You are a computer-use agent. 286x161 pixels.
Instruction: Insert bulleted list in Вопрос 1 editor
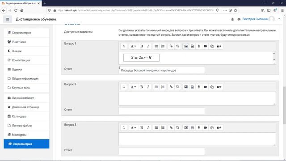click(156, 47)
